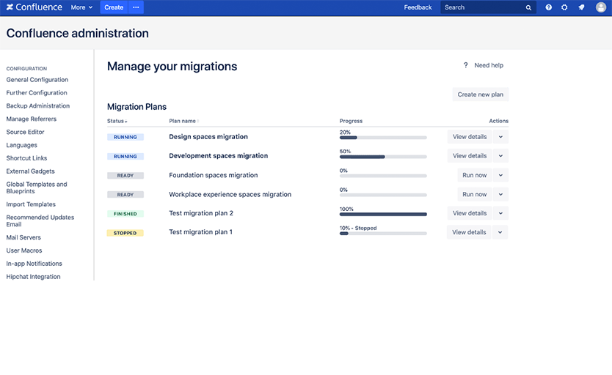
Task: Sort by Status column arrow
Action: point(126,122)
